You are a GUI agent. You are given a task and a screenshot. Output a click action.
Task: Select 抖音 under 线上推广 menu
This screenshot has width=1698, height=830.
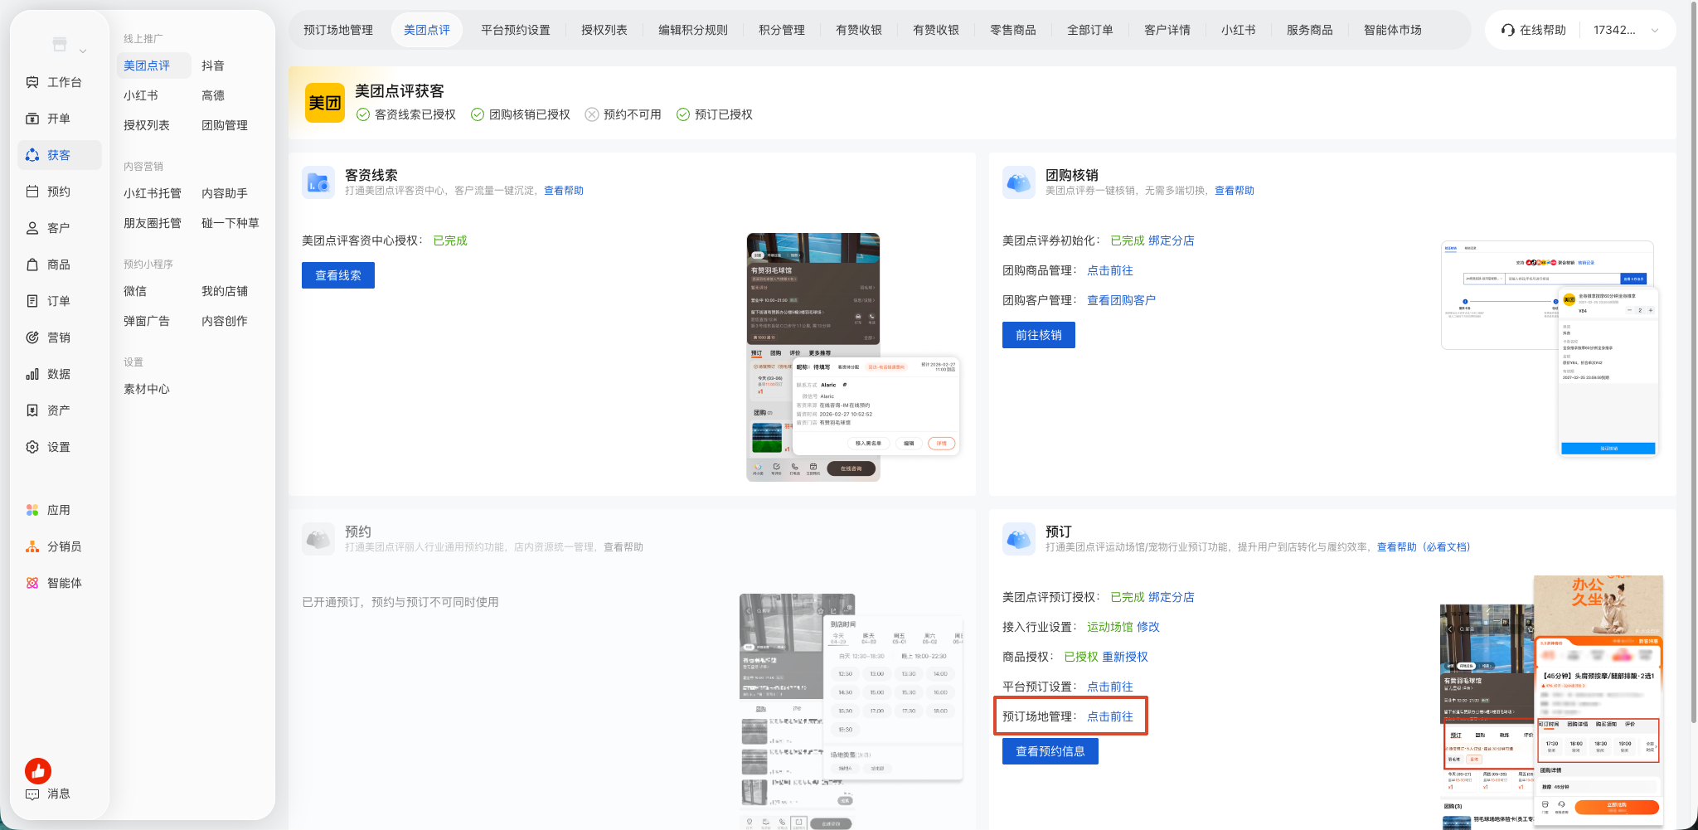click(x=213, y=66)
